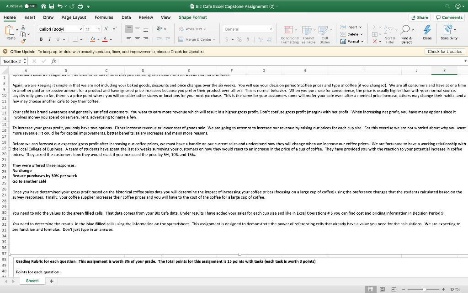
Task: Expand the fill color arrow
Action: point(99,39)
